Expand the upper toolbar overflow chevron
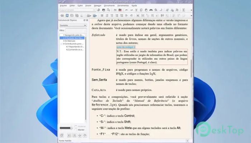This screenshot has height=143, width=251. [191, 10]
